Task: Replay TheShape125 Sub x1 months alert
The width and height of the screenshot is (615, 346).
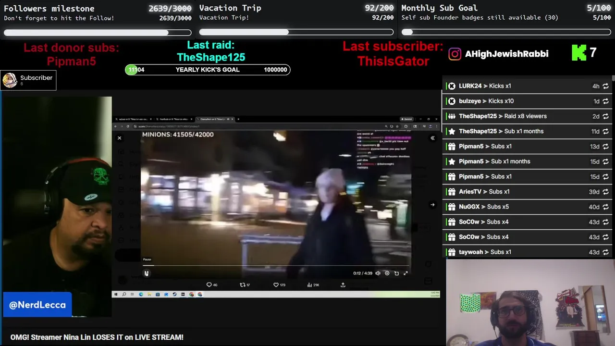Action: 605,131
